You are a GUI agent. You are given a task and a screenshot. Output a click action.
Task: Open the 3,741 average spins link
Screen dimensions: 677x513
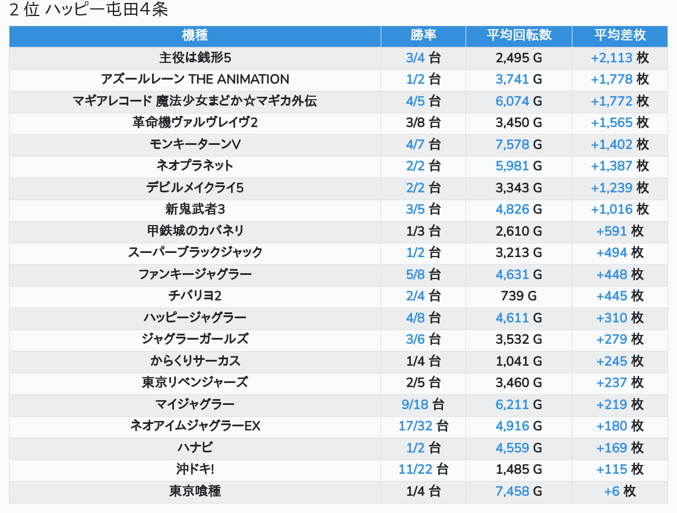[x=512, y=80]
